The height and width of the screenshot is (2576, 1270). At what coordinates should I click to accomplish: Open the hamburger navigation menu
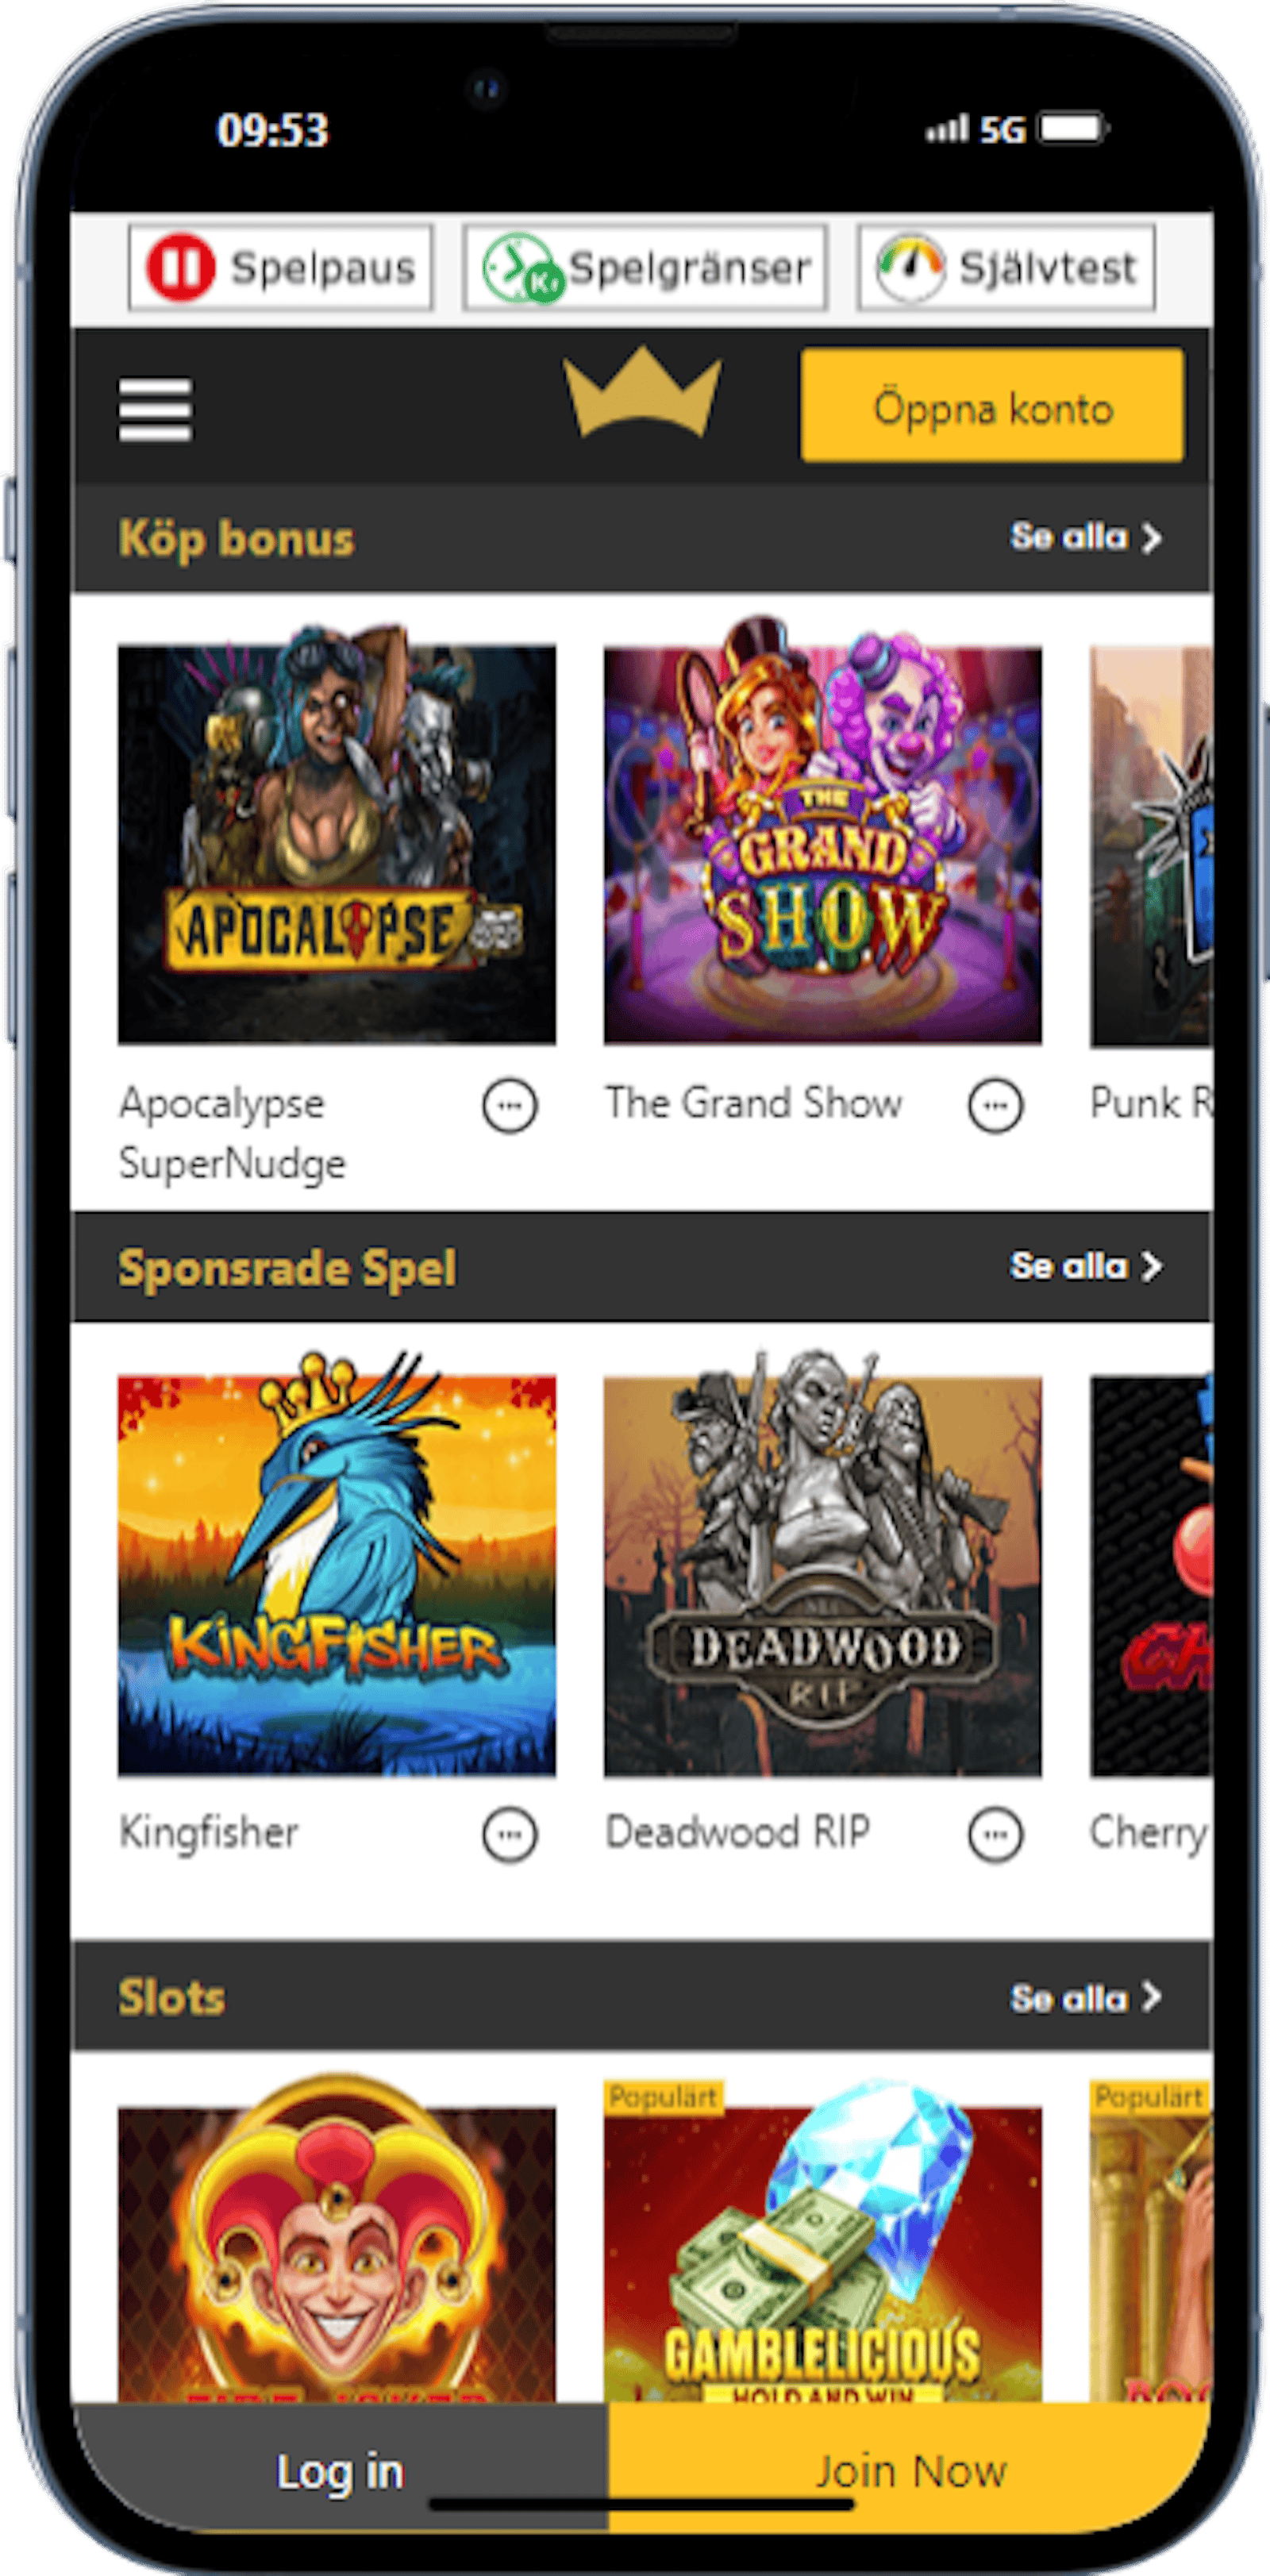[155, 409]
